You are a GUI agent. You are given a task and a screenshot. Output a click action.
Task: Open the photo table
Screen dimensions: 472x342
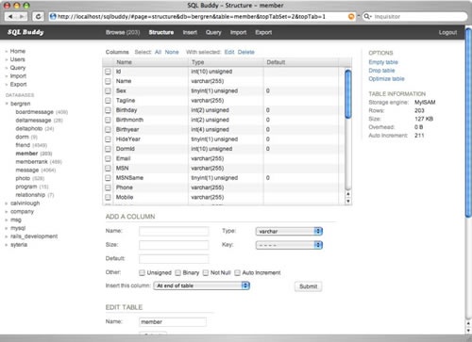(23, 178)
